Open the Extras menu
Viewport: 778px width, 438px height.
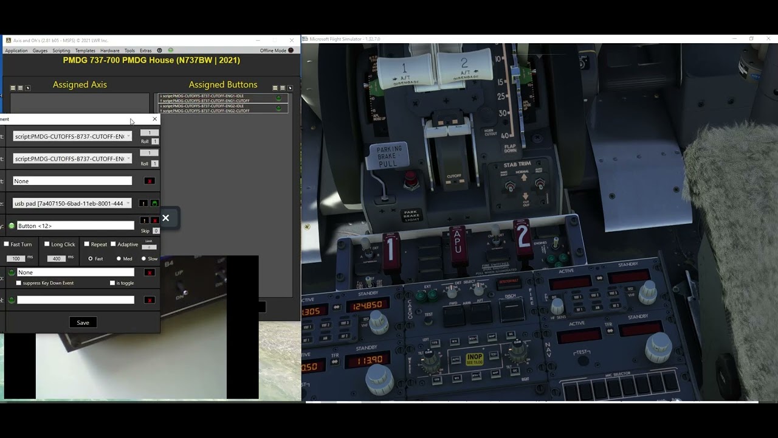(146, 50)
